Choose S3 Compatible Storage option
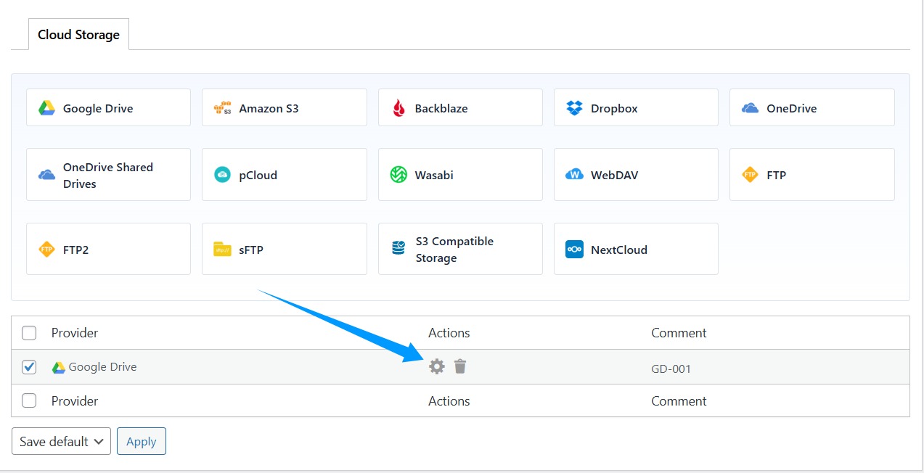 tap(459, 249)
